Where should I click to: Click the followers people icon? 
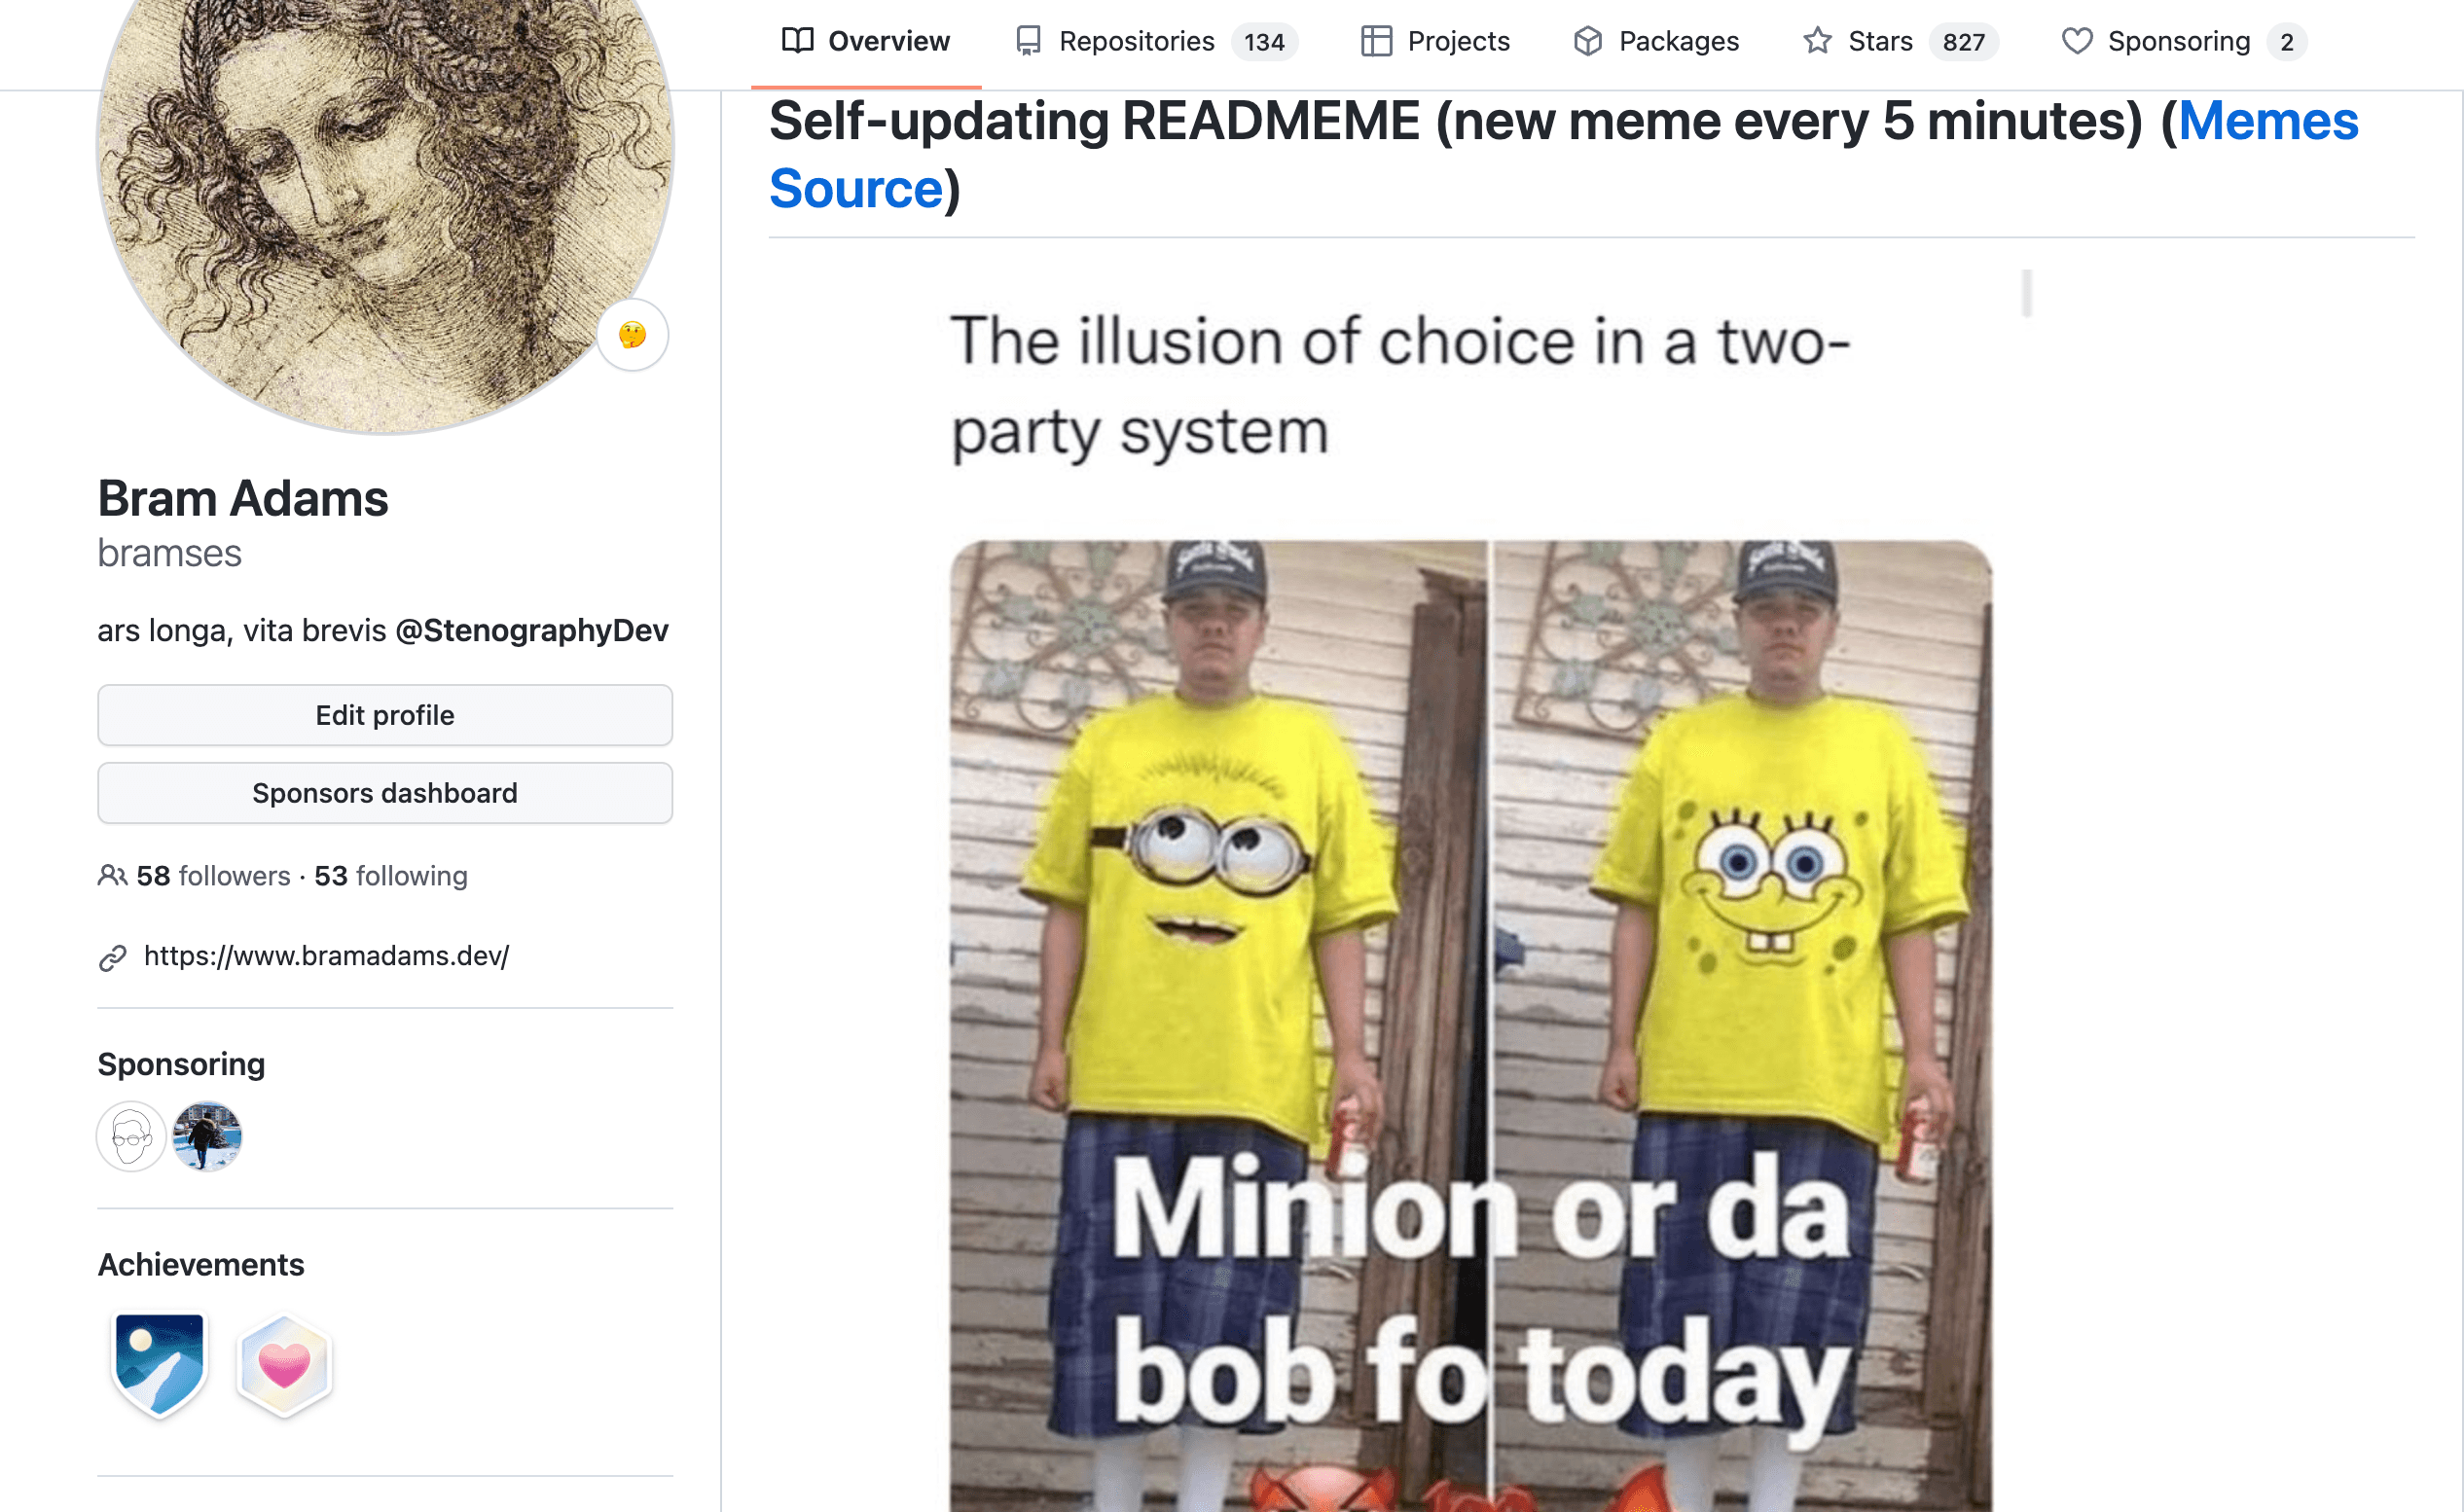click(112, 876)
